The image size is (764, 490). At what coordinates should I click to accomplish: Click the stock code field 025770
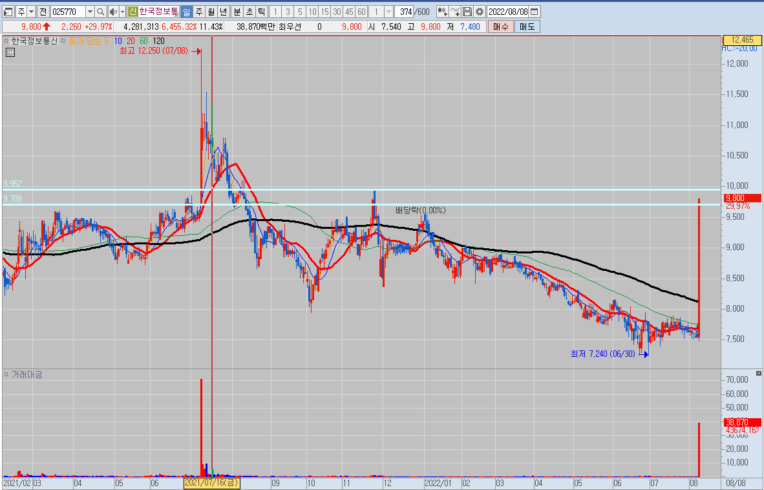[68, 12]
